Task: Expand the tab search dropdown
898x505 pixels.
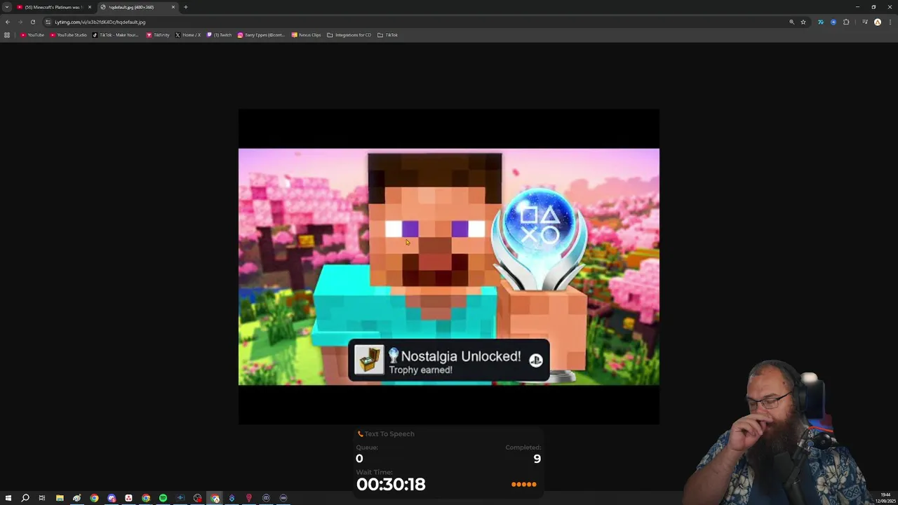Action: coord(7,7)
